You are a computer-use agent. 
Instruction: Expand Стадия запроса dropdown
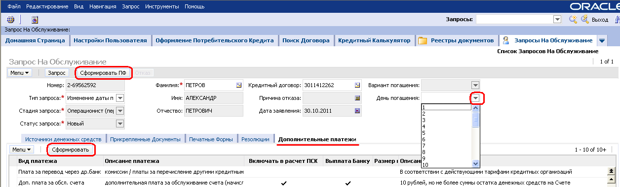coord(120,111)
